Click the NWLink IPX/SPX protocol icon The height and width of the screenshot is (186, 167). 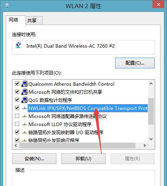(25, 108)
